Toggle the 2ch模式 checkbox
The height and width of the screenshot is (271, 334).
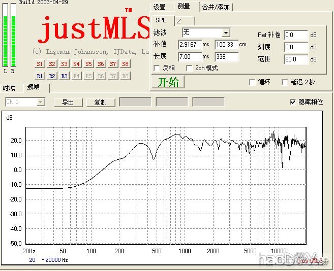click(190, 68)
